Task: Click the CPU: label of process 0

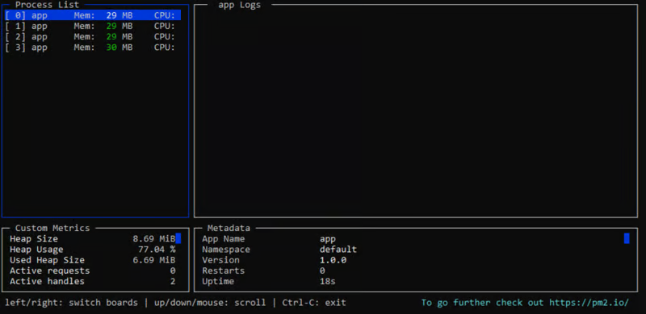Action: [165, 15]
